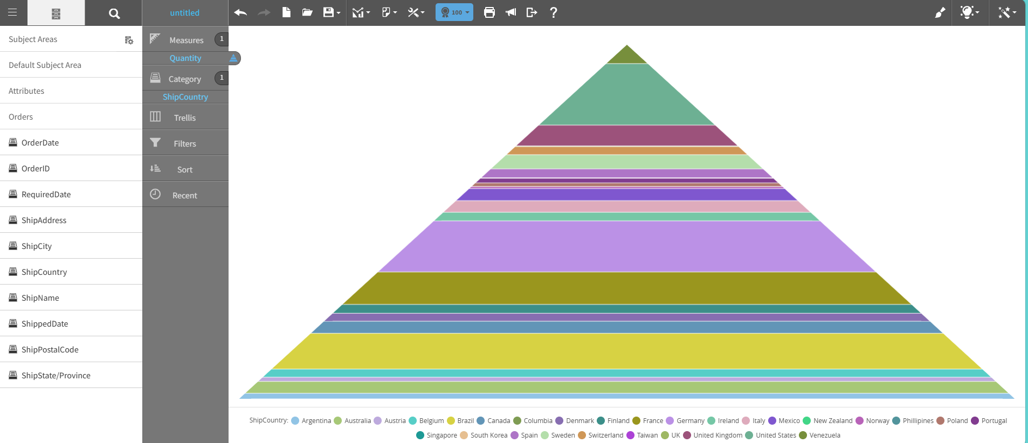Toggle United States legend entry

[770, 435]
